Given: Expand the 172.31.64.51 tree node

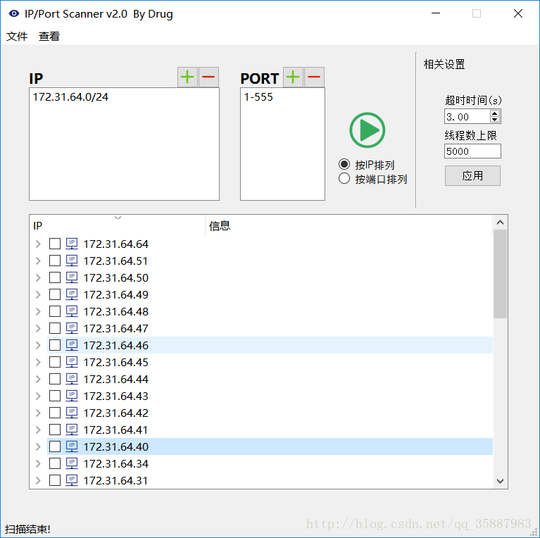Looking at the screenshot, I should click(38, 261).
